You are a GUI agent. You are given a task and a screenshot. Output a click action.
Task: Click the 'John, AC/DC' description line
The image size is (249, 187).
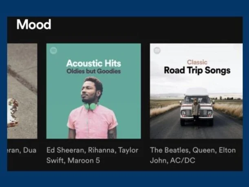pyautogui.click(x=172, y=160)
